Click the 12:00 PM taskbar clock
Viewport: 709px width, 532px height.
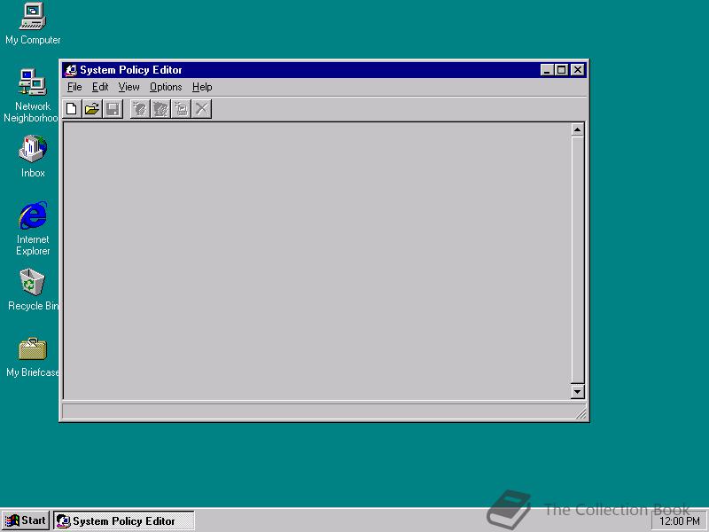coord(680,521)
